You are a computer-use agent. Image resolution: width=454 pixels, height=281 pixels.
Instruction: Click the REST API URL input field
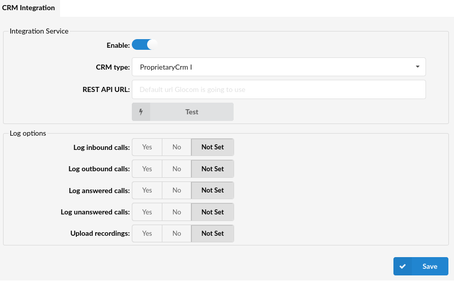[x=278, y=89]
